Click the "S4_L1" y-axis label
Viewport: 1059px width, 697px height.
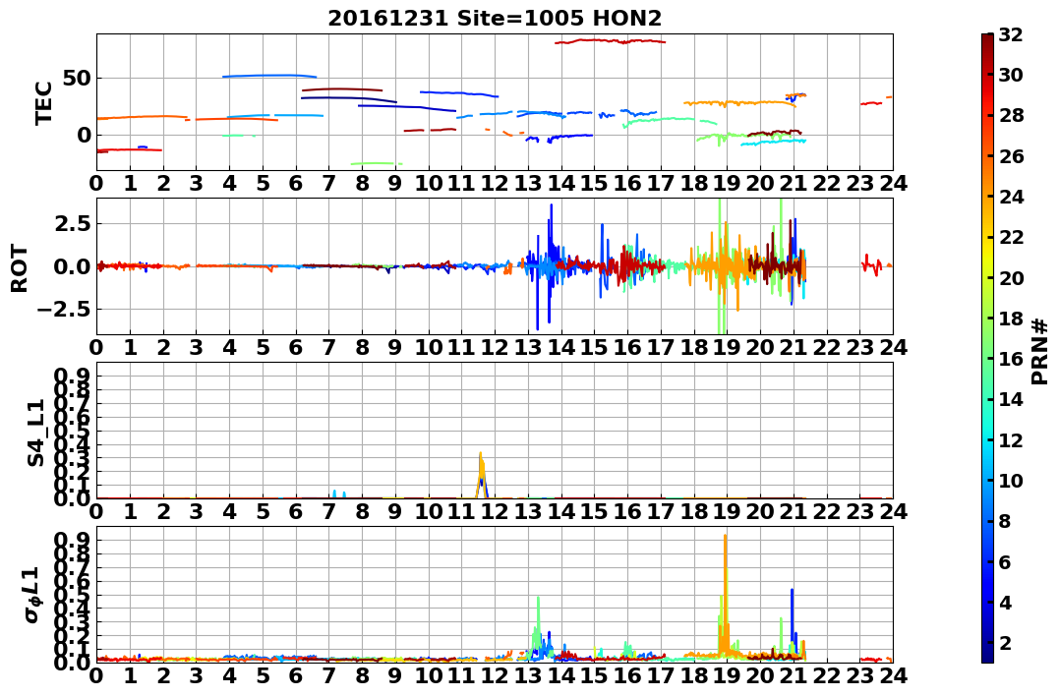click(35, 433)
